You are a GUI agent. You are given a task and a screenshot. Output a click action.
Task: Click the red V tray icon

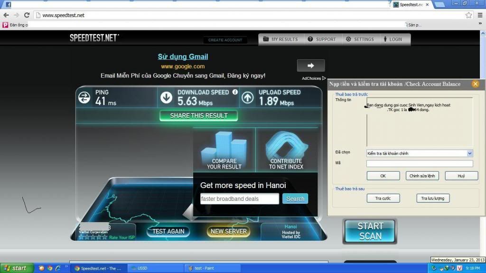coord(459,268)
